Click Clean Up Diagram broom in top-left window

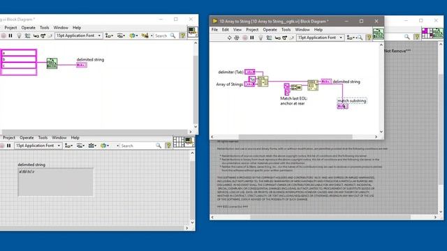tap(145, 36)
